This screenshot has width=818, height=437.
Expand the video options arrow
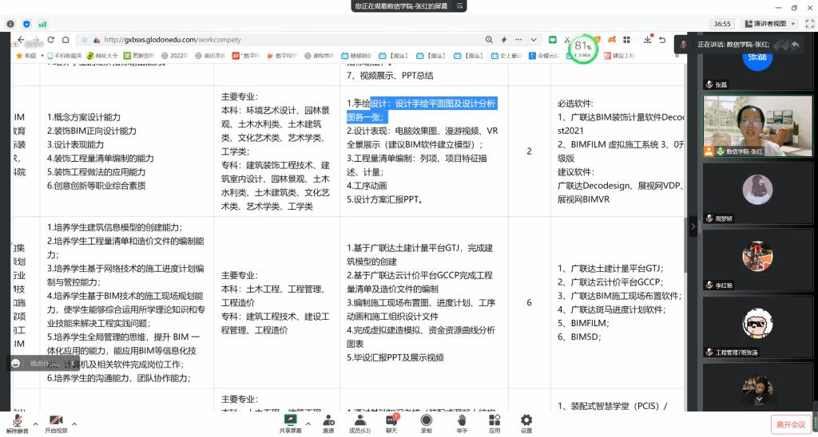74,423
